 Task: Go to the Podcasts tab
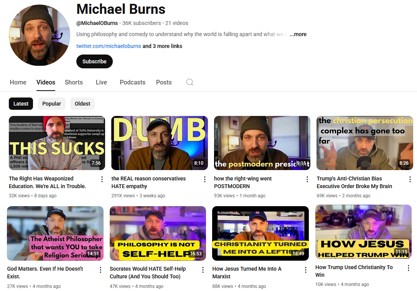click(x=132, y=82)
